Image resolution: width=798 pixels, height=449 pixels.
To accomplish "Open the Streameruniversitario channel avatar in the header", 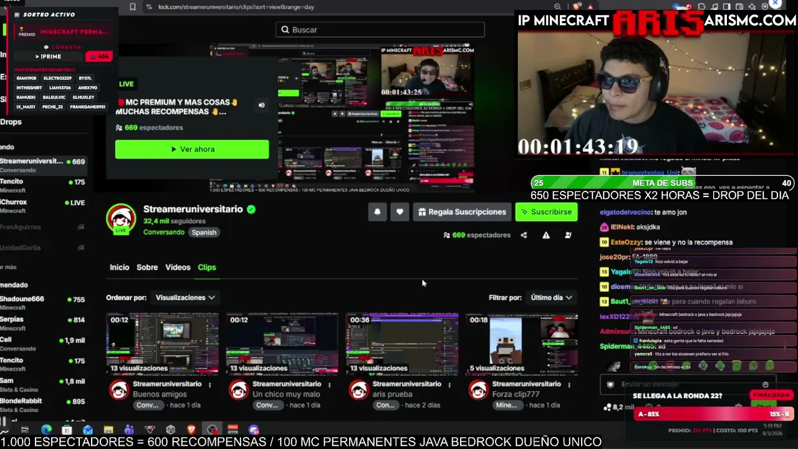I will [121, 220].
